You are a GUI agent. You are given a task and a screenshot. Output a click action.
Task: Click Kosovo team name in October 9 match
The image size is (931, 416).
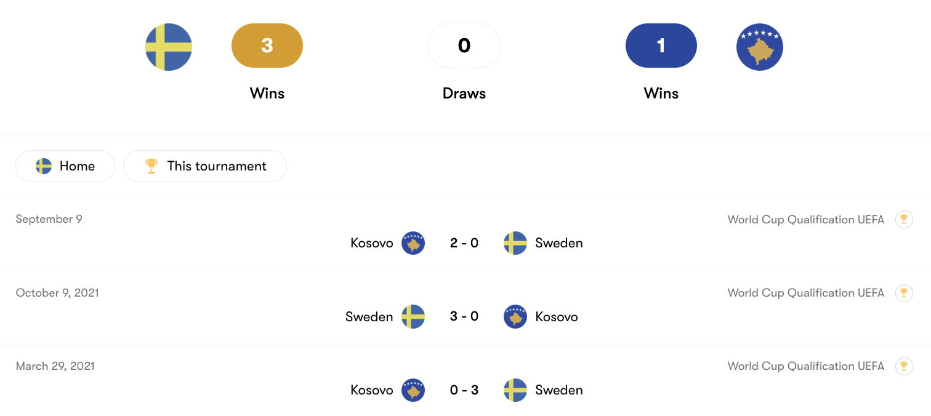(557, 317)
